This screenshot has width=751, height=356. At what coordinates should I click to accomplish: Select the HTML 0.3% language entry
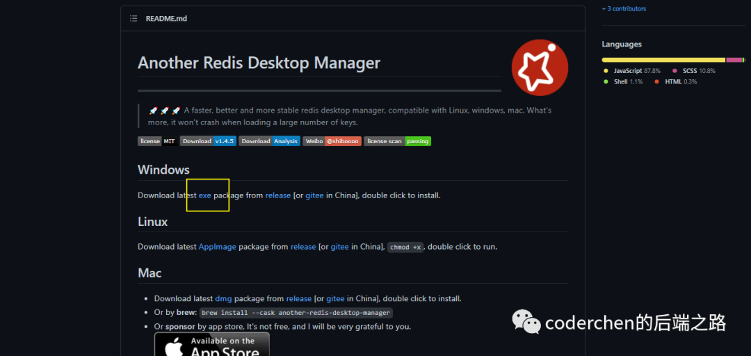(676, 82)
